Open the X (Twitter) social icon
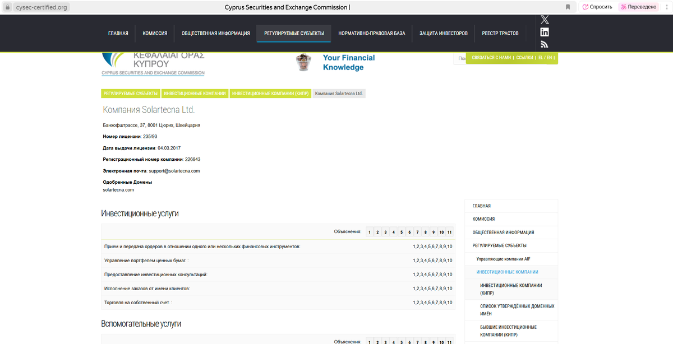This screenshot has width=673, height=344. tap(545, 20)
